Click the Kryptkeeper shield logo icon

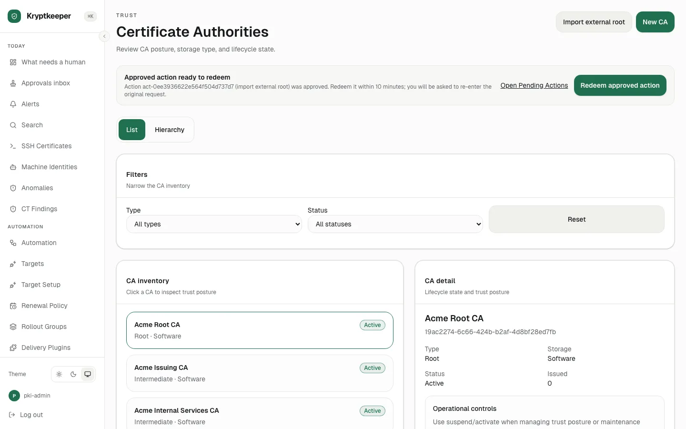tap(14, 16)
